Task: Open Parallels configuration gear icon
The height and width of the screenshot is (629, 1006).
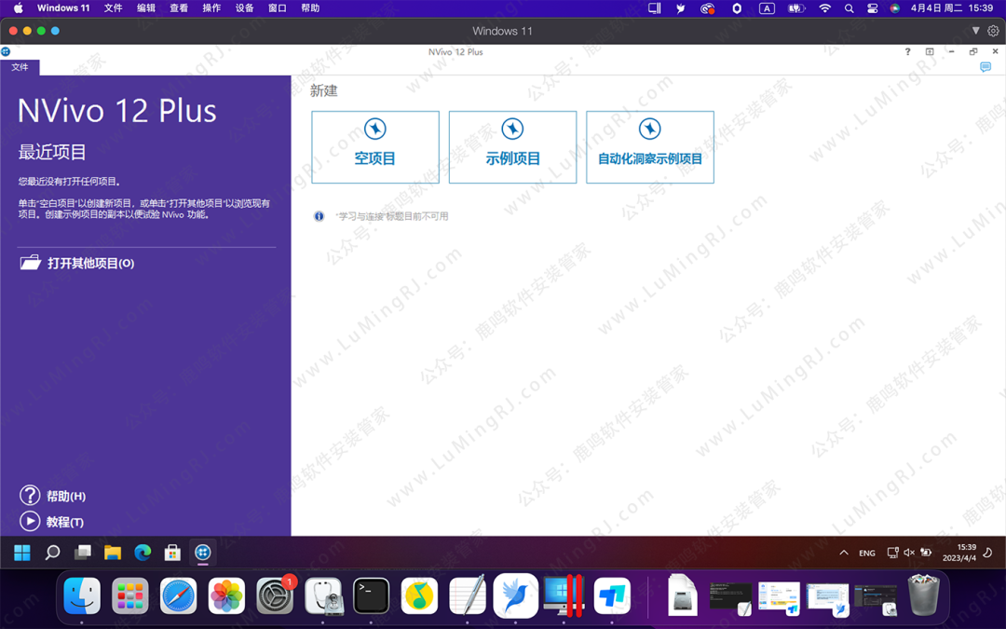Action: (x=993, y=31)
